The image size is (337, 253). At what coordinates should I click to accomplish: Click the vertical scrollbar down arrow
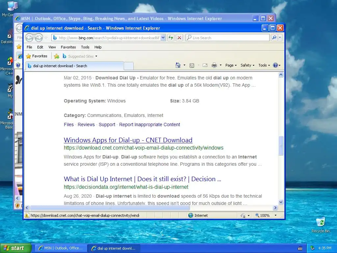[x=281, y=202]
